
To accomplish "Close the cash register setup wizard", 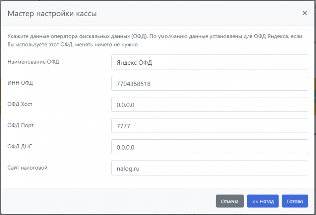I will (305, 13).
